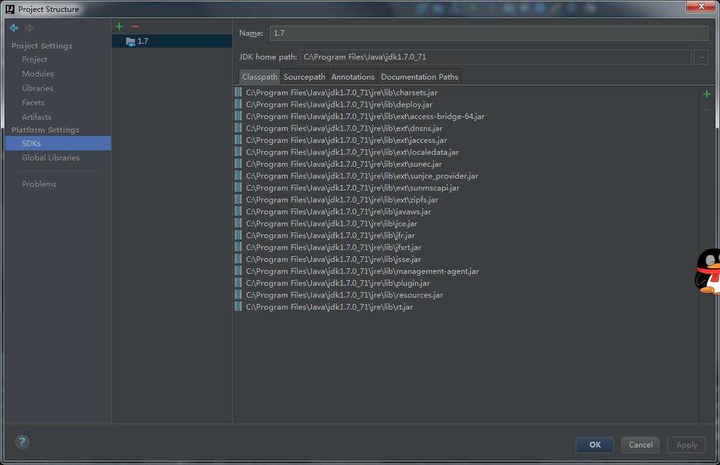720x465 pixels.
Task: Select the sunmscapi.jar classpath entry
Action: [352, 188]
